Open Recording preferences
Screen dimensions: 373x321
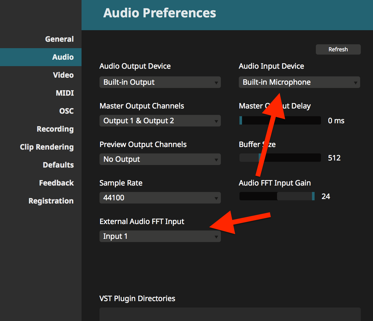coord(55,129)
